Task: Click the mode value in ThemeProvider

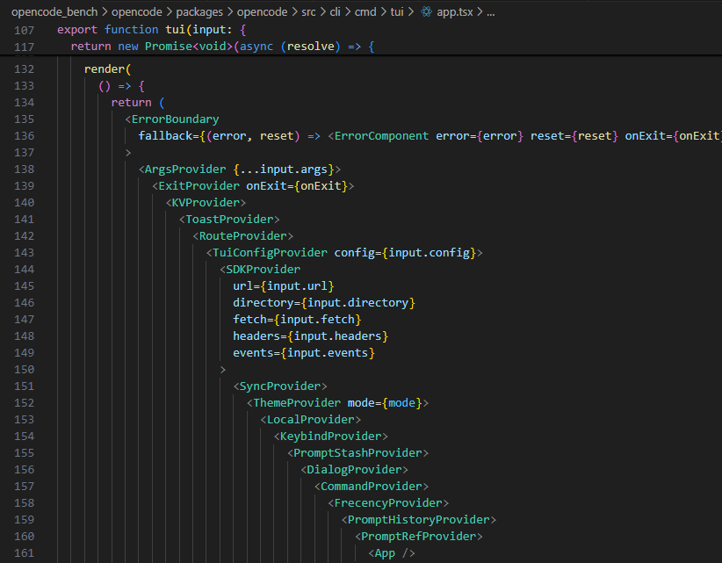Action: [x=401, y=403]
